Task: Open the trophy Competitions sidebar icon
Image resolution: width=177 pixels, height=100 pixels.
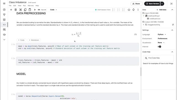Action: pos(4,15)
